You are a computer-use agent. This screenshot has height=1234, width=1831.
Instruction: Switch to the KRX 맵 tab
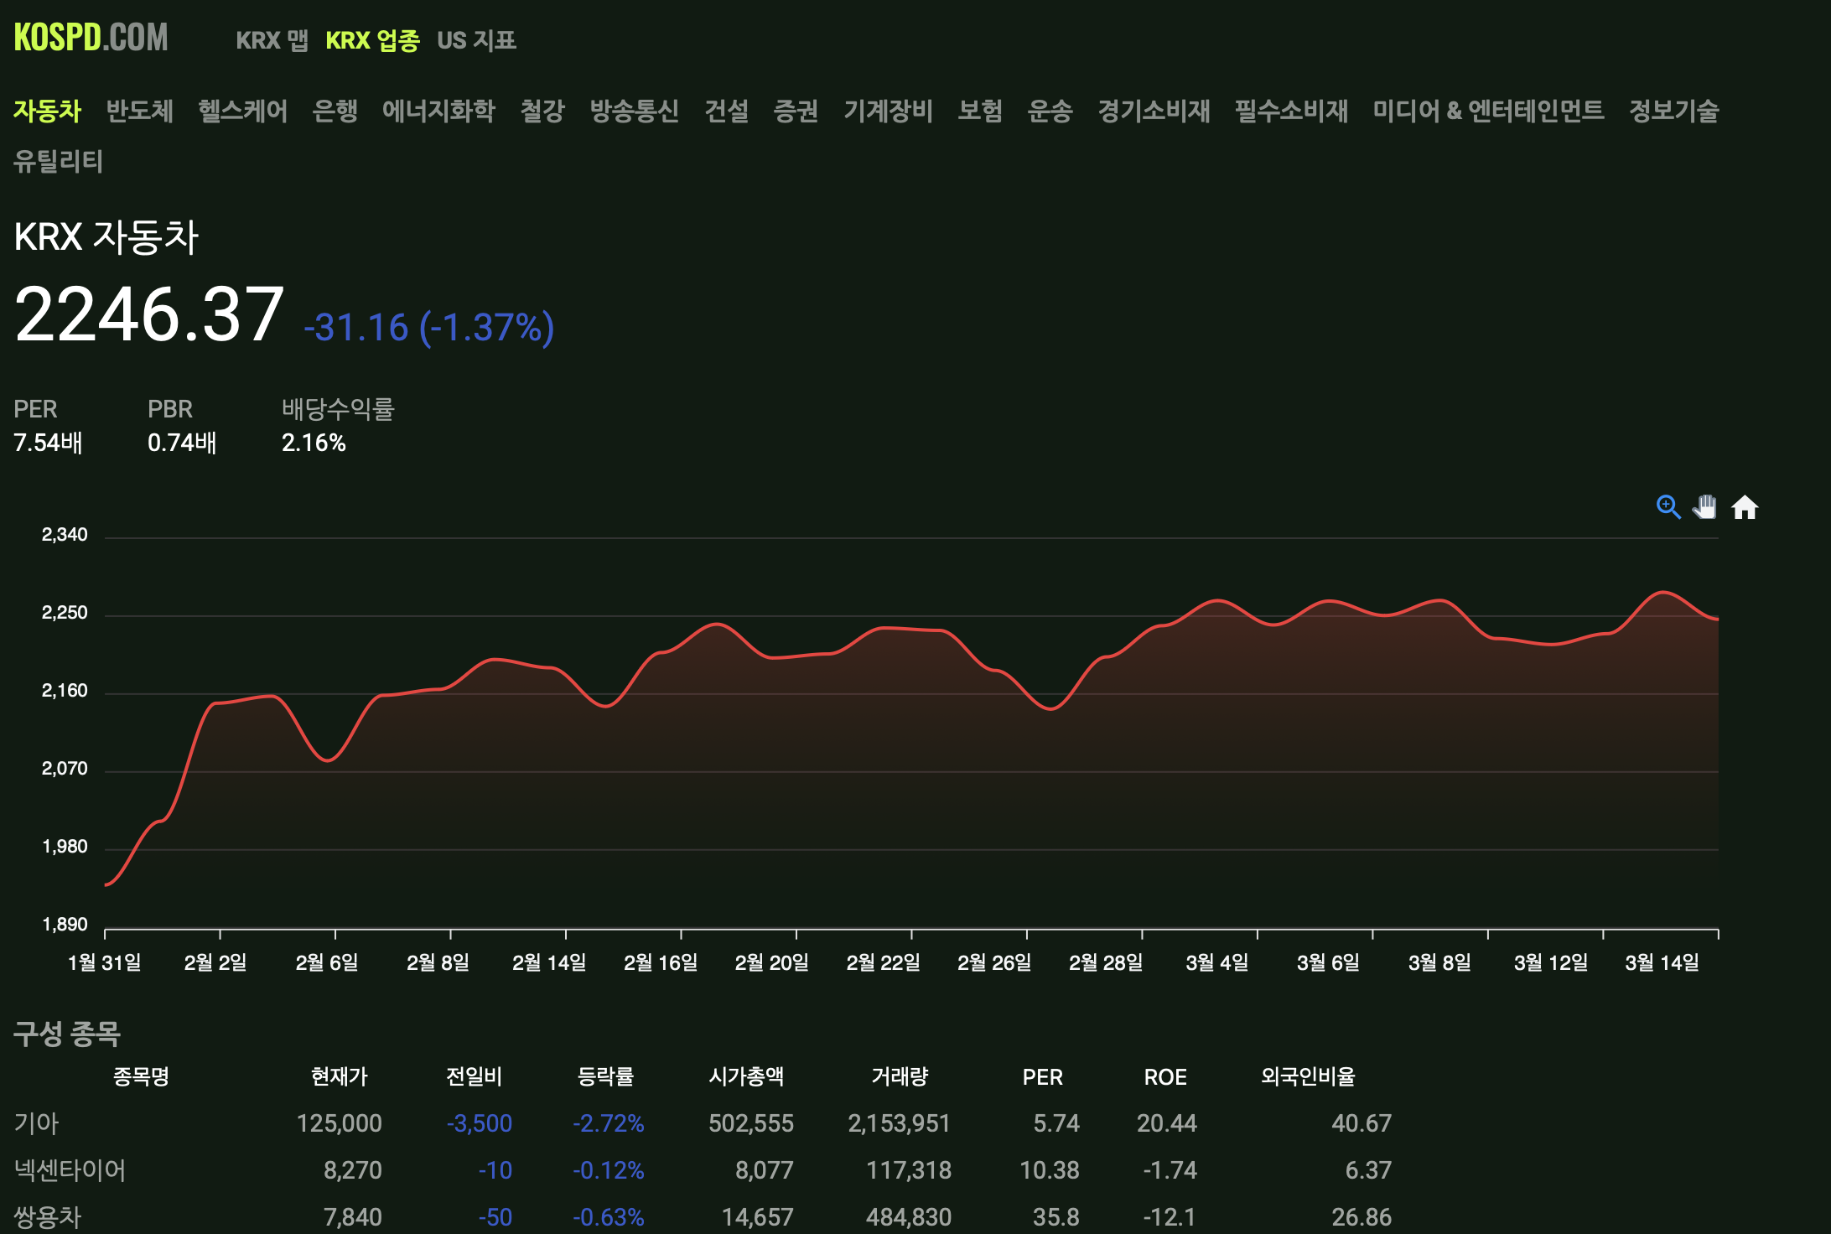click(272, 40)
